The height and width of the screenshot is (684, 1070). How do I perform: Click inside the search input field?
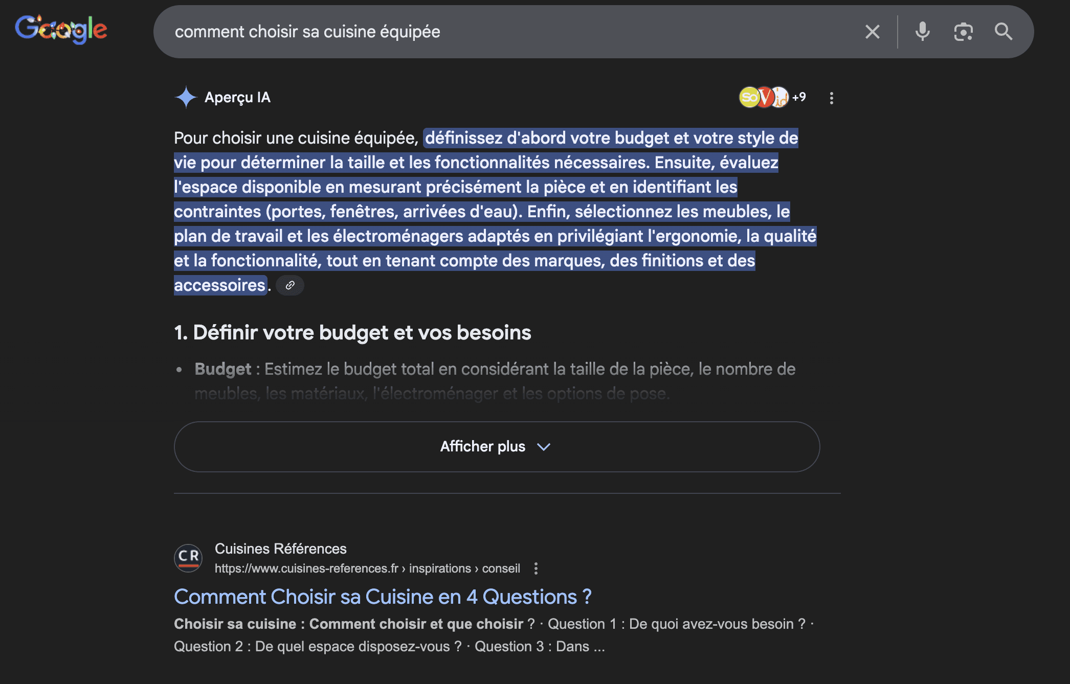click(511, 32)
